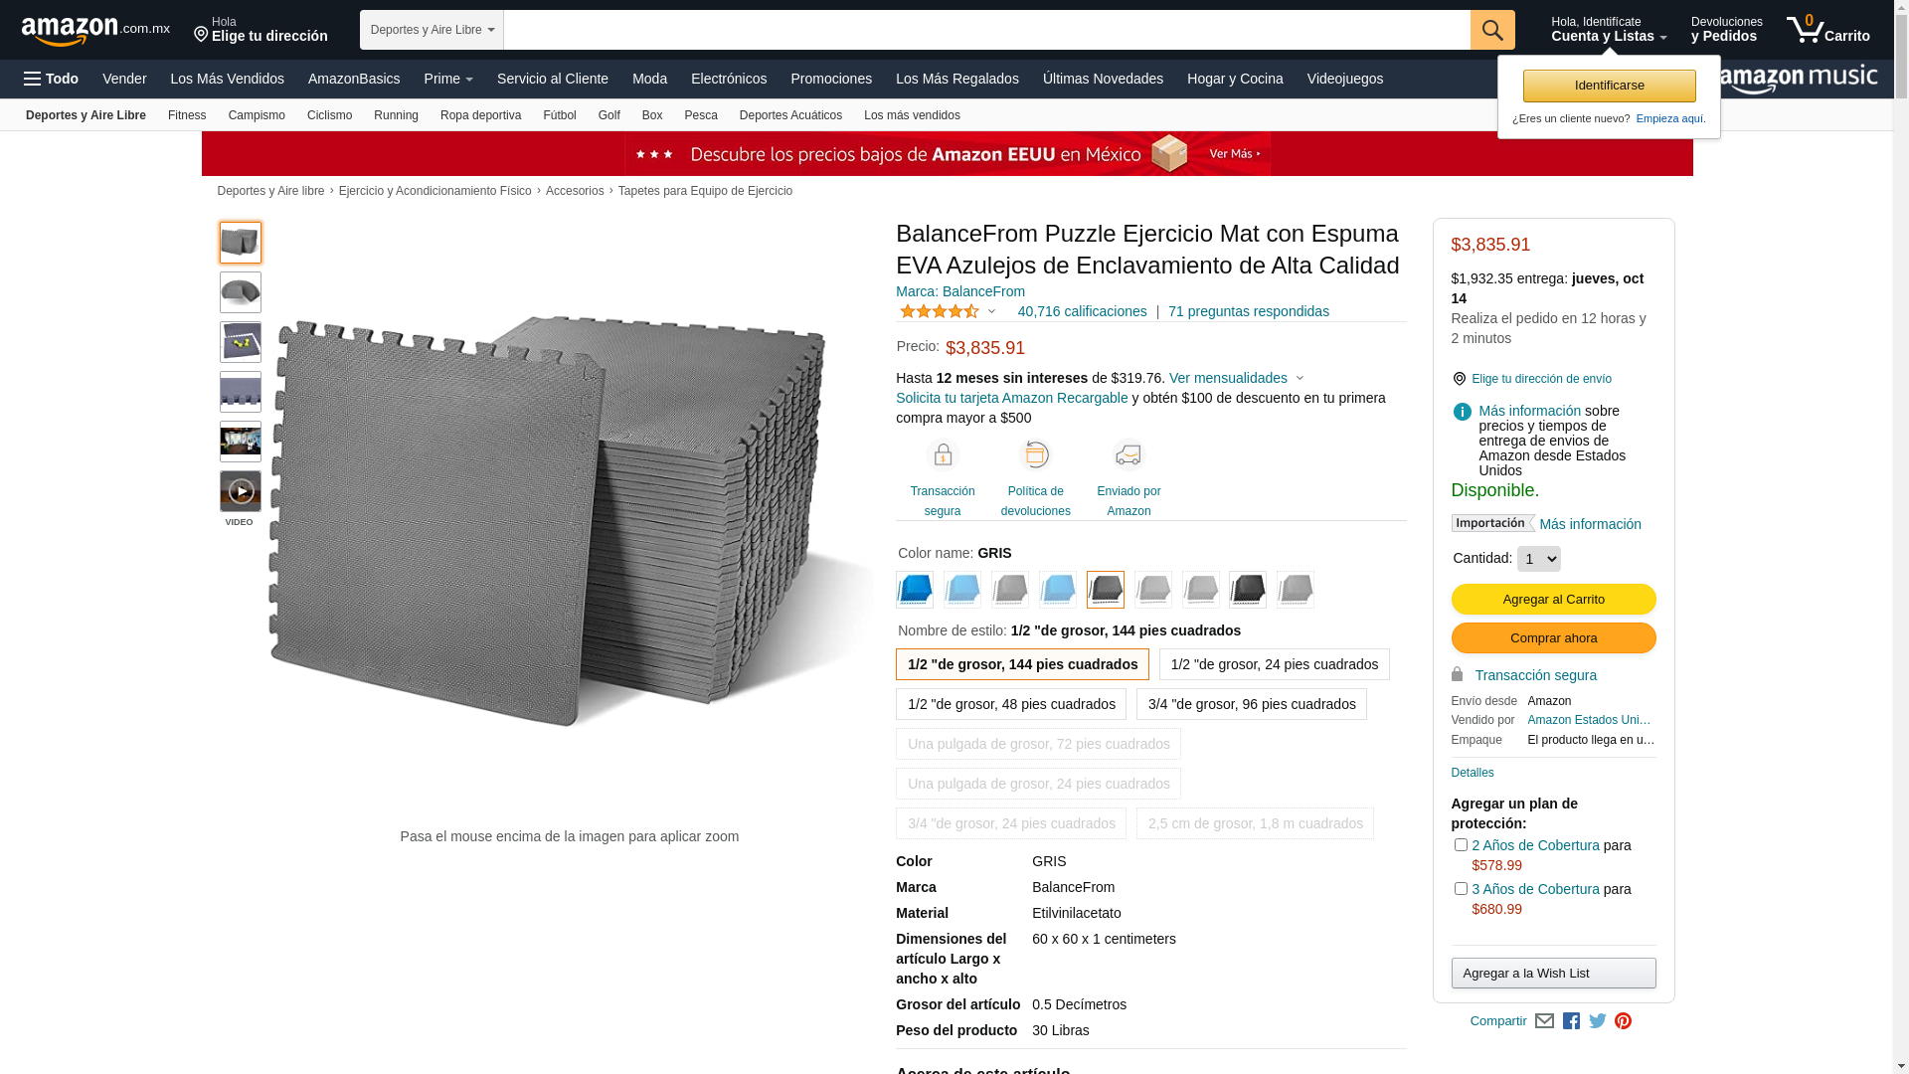Viewport: 1909px width, 1074px height.
Task: Open the Todo hamburger menu
Action: pyautogui.click(x=51, y=79)
